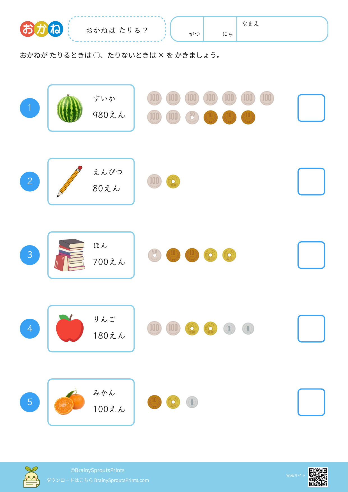The image size is (348, 492).
Task: Click the mandarin orange picture
Action: pos(70,402)
